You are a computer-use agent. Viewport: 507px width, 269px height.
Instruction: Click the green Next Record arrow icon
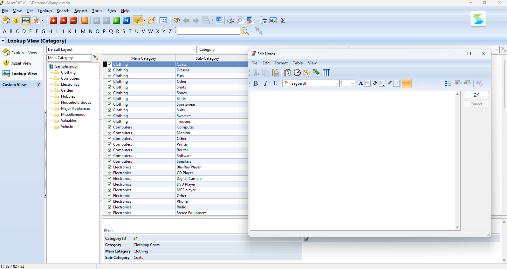coord(116,20)
